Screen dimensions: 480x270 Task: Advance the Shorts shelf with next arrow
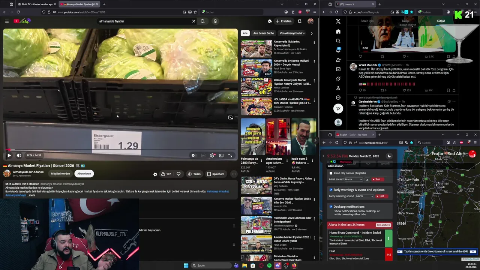point(315,141)
